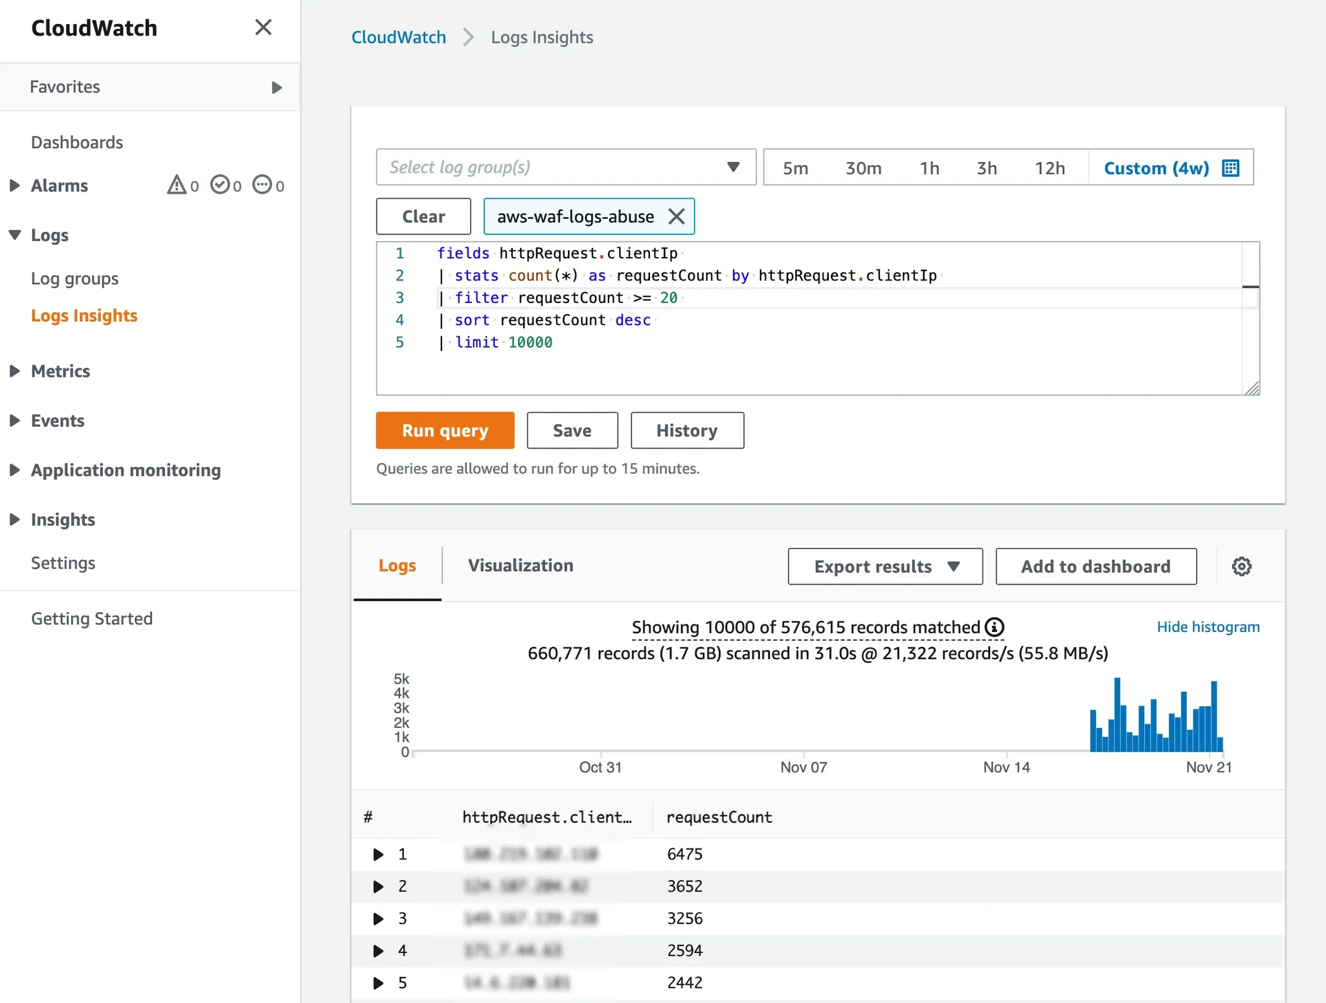This screenshot has width=1326, height=1003.
Task: Select the 12h time range option
Action: (x=1049, y=168)
